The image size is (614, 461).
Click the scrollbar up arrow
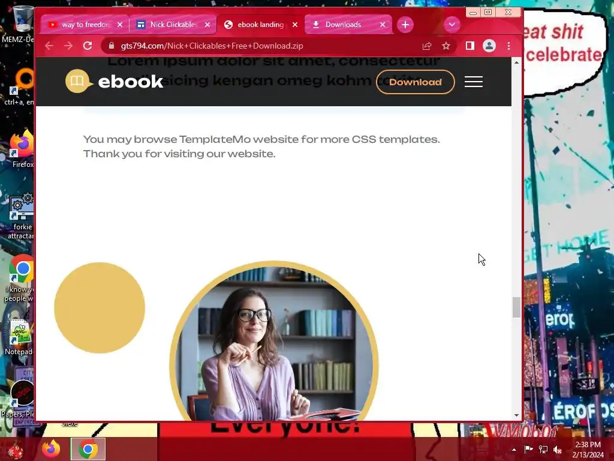516,62
